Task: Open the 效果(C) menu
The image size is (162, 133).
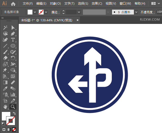Action: [x=97, y=4]
